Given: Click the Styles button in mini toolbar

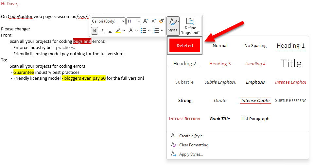Looking at the screenshot, I should point(172,25).
